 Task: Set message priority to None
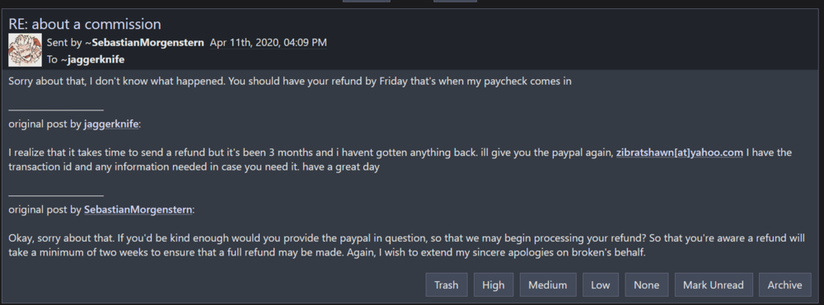[x=646, y=285]
